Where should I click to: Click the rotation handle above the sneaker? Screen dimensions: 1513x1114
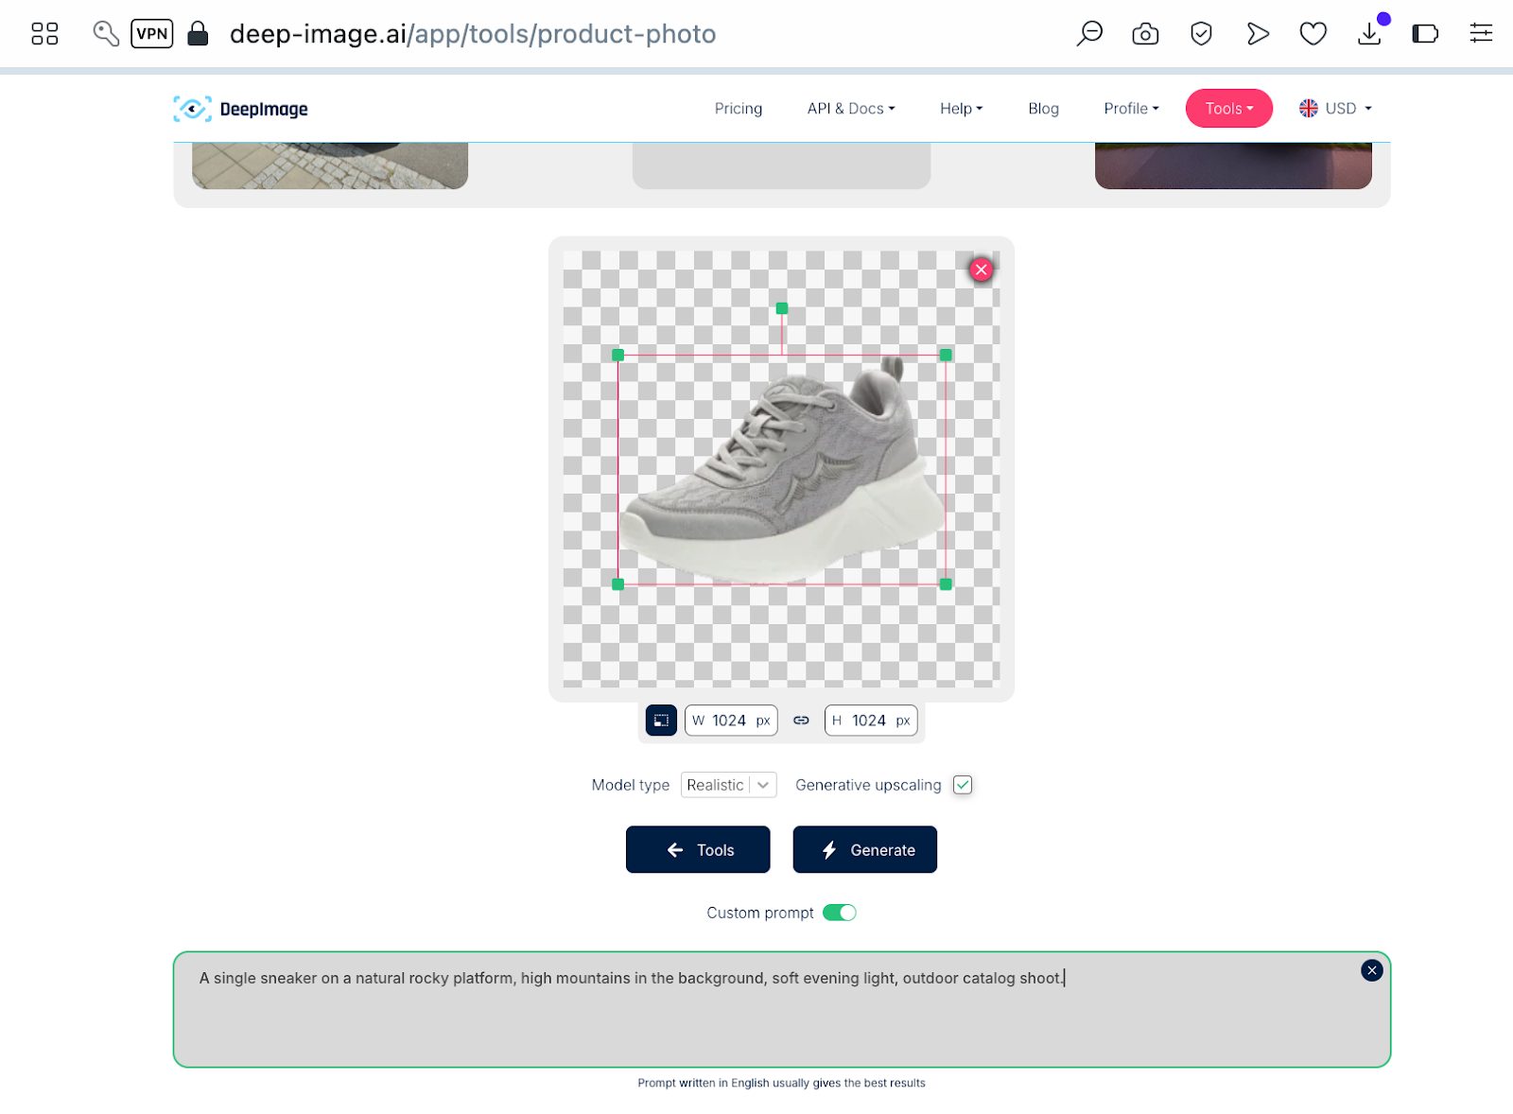pyautogui.click(x=782, y=308)
